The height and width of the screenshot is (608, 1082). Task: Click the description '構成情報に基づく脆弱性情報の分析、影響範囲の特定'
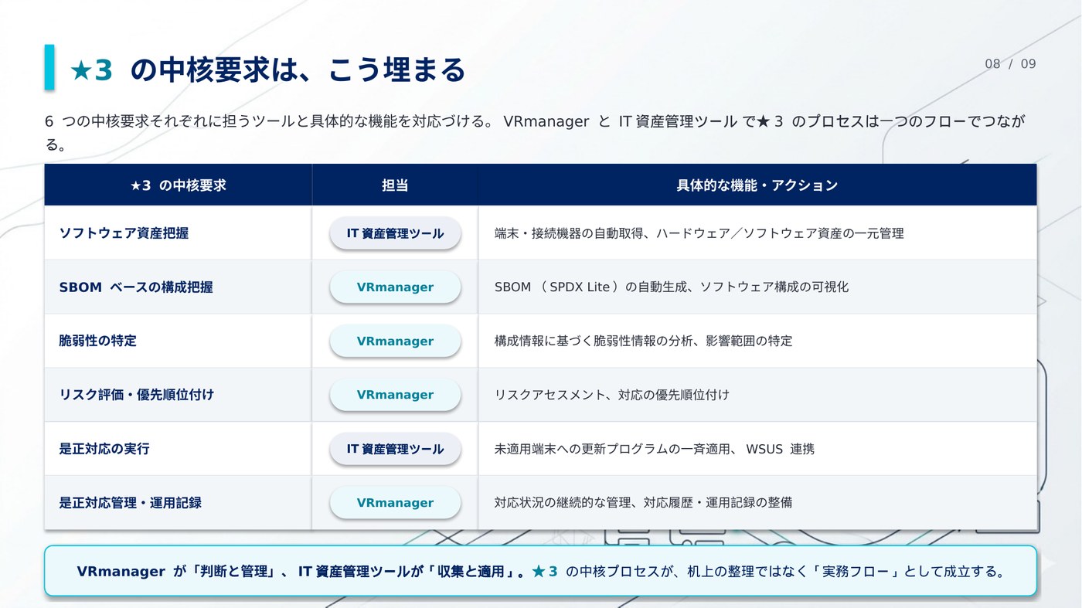point(644,341)
